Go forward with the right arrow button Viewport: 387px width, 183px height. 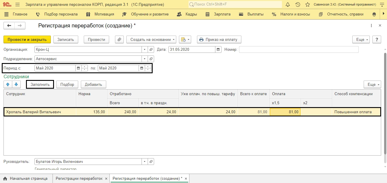click(x=20, y=26)
